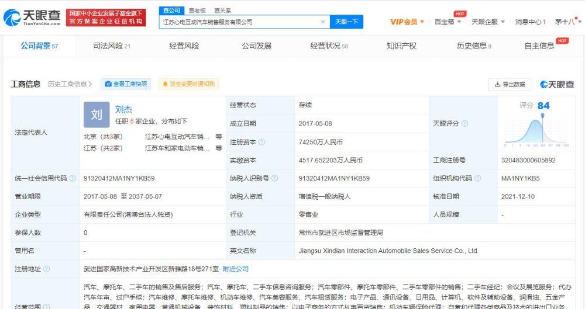
Task: Expand the VIP会员 dropdown
Action: point(407,22)
